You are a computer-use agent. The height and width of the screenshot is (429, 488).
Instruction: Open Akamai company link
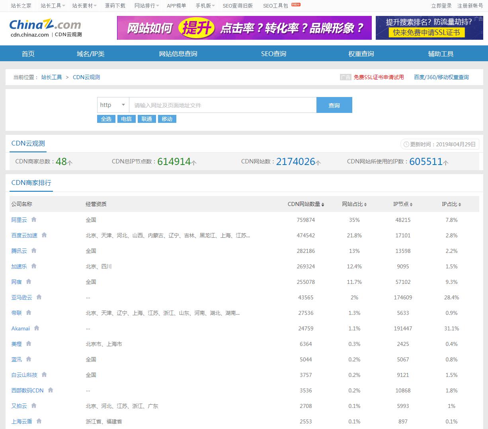pyautogui.click(x=21, y=328)
